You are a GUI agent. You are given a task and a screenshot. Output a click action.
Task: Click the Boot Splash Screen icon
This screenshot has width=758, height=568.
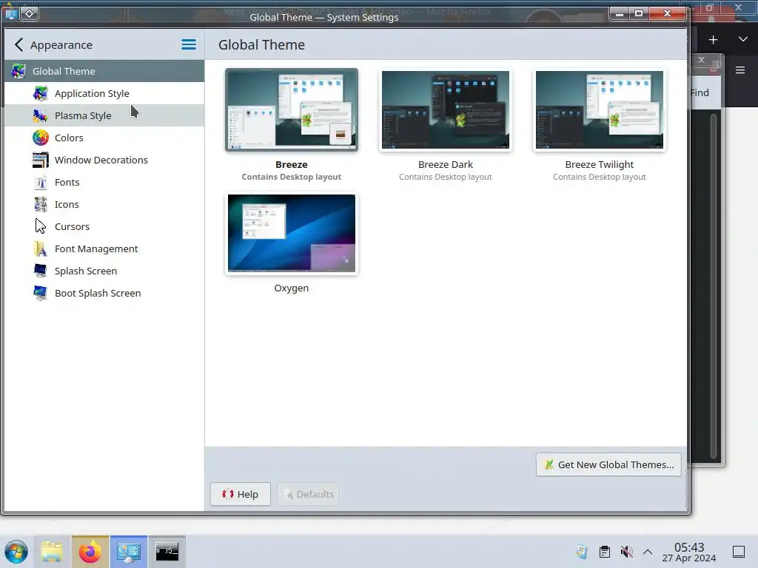point(41,293)
